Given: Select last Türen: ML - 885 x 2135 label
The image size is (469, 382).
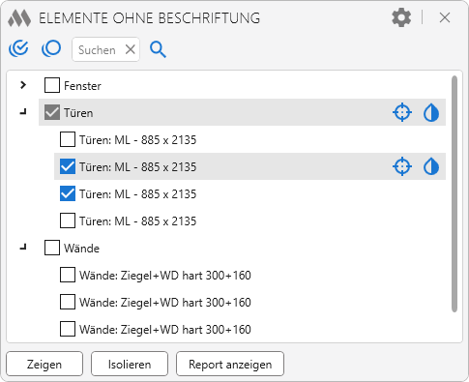Looking at the screenshot, I should pyautogui.click(x=138, y=221).
